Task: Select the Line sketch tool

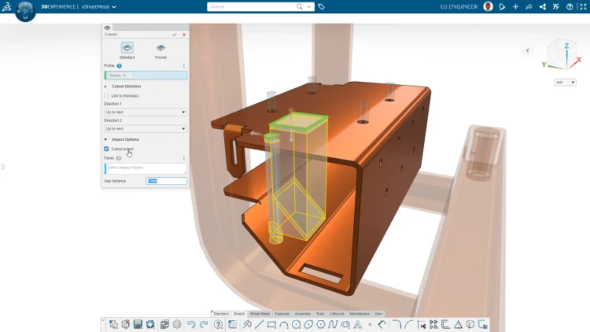Action: [260, 325]
